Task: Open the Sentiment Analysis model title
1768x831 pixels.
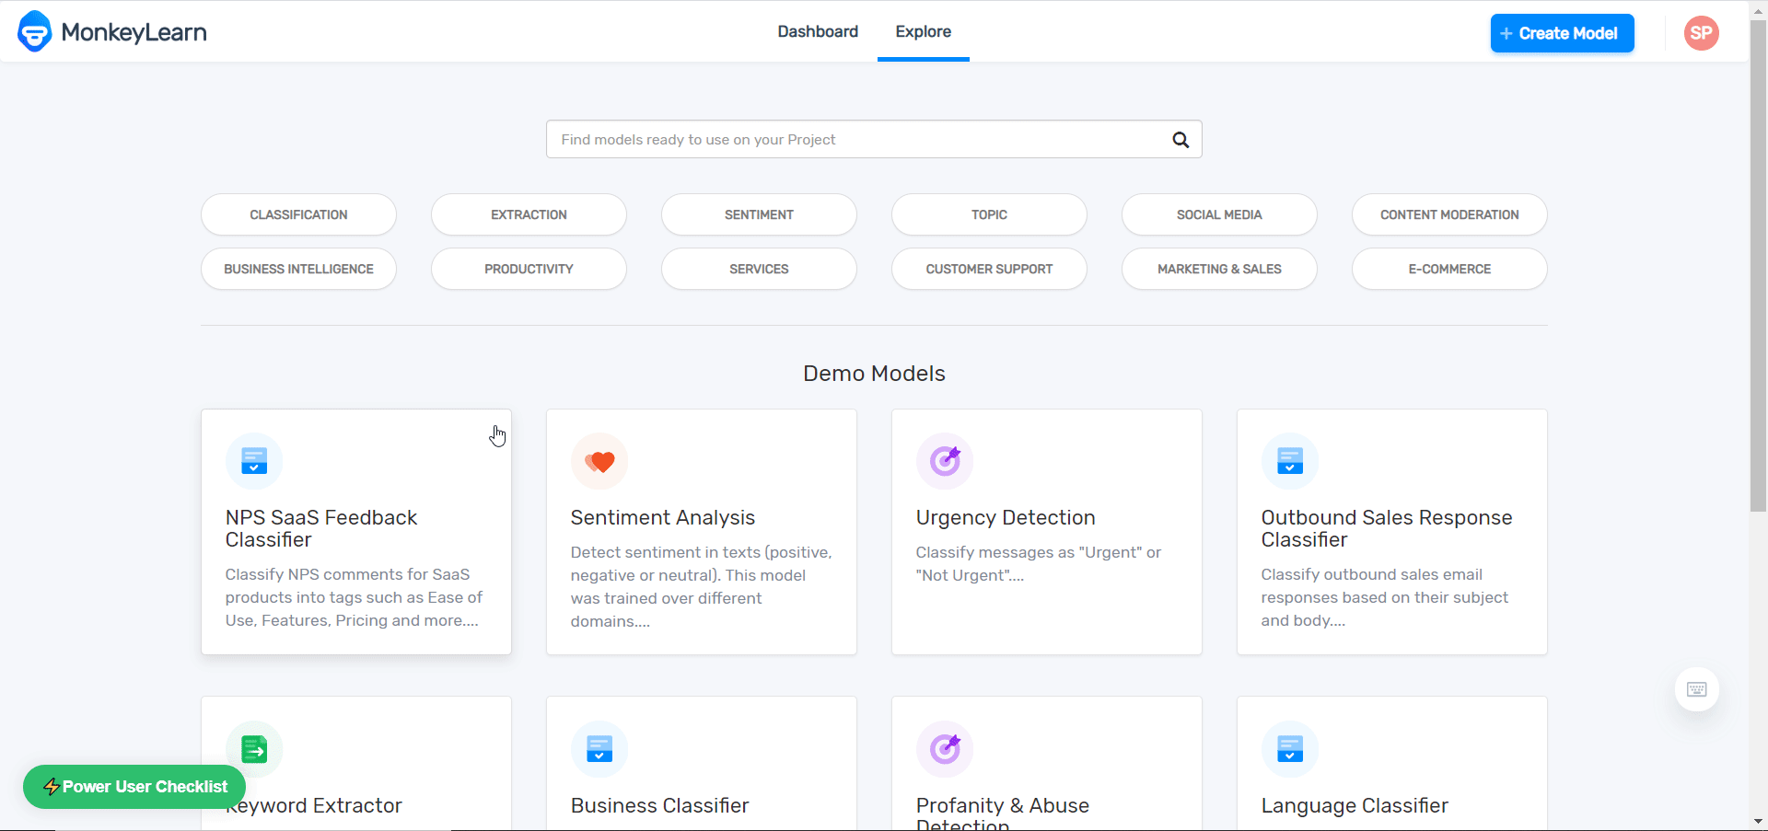Action: [663, 518]
